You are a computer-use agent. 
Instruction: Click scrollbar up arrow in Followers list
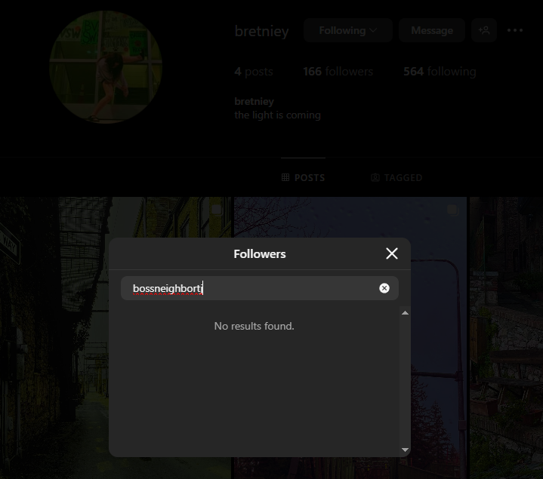point(405,313)
